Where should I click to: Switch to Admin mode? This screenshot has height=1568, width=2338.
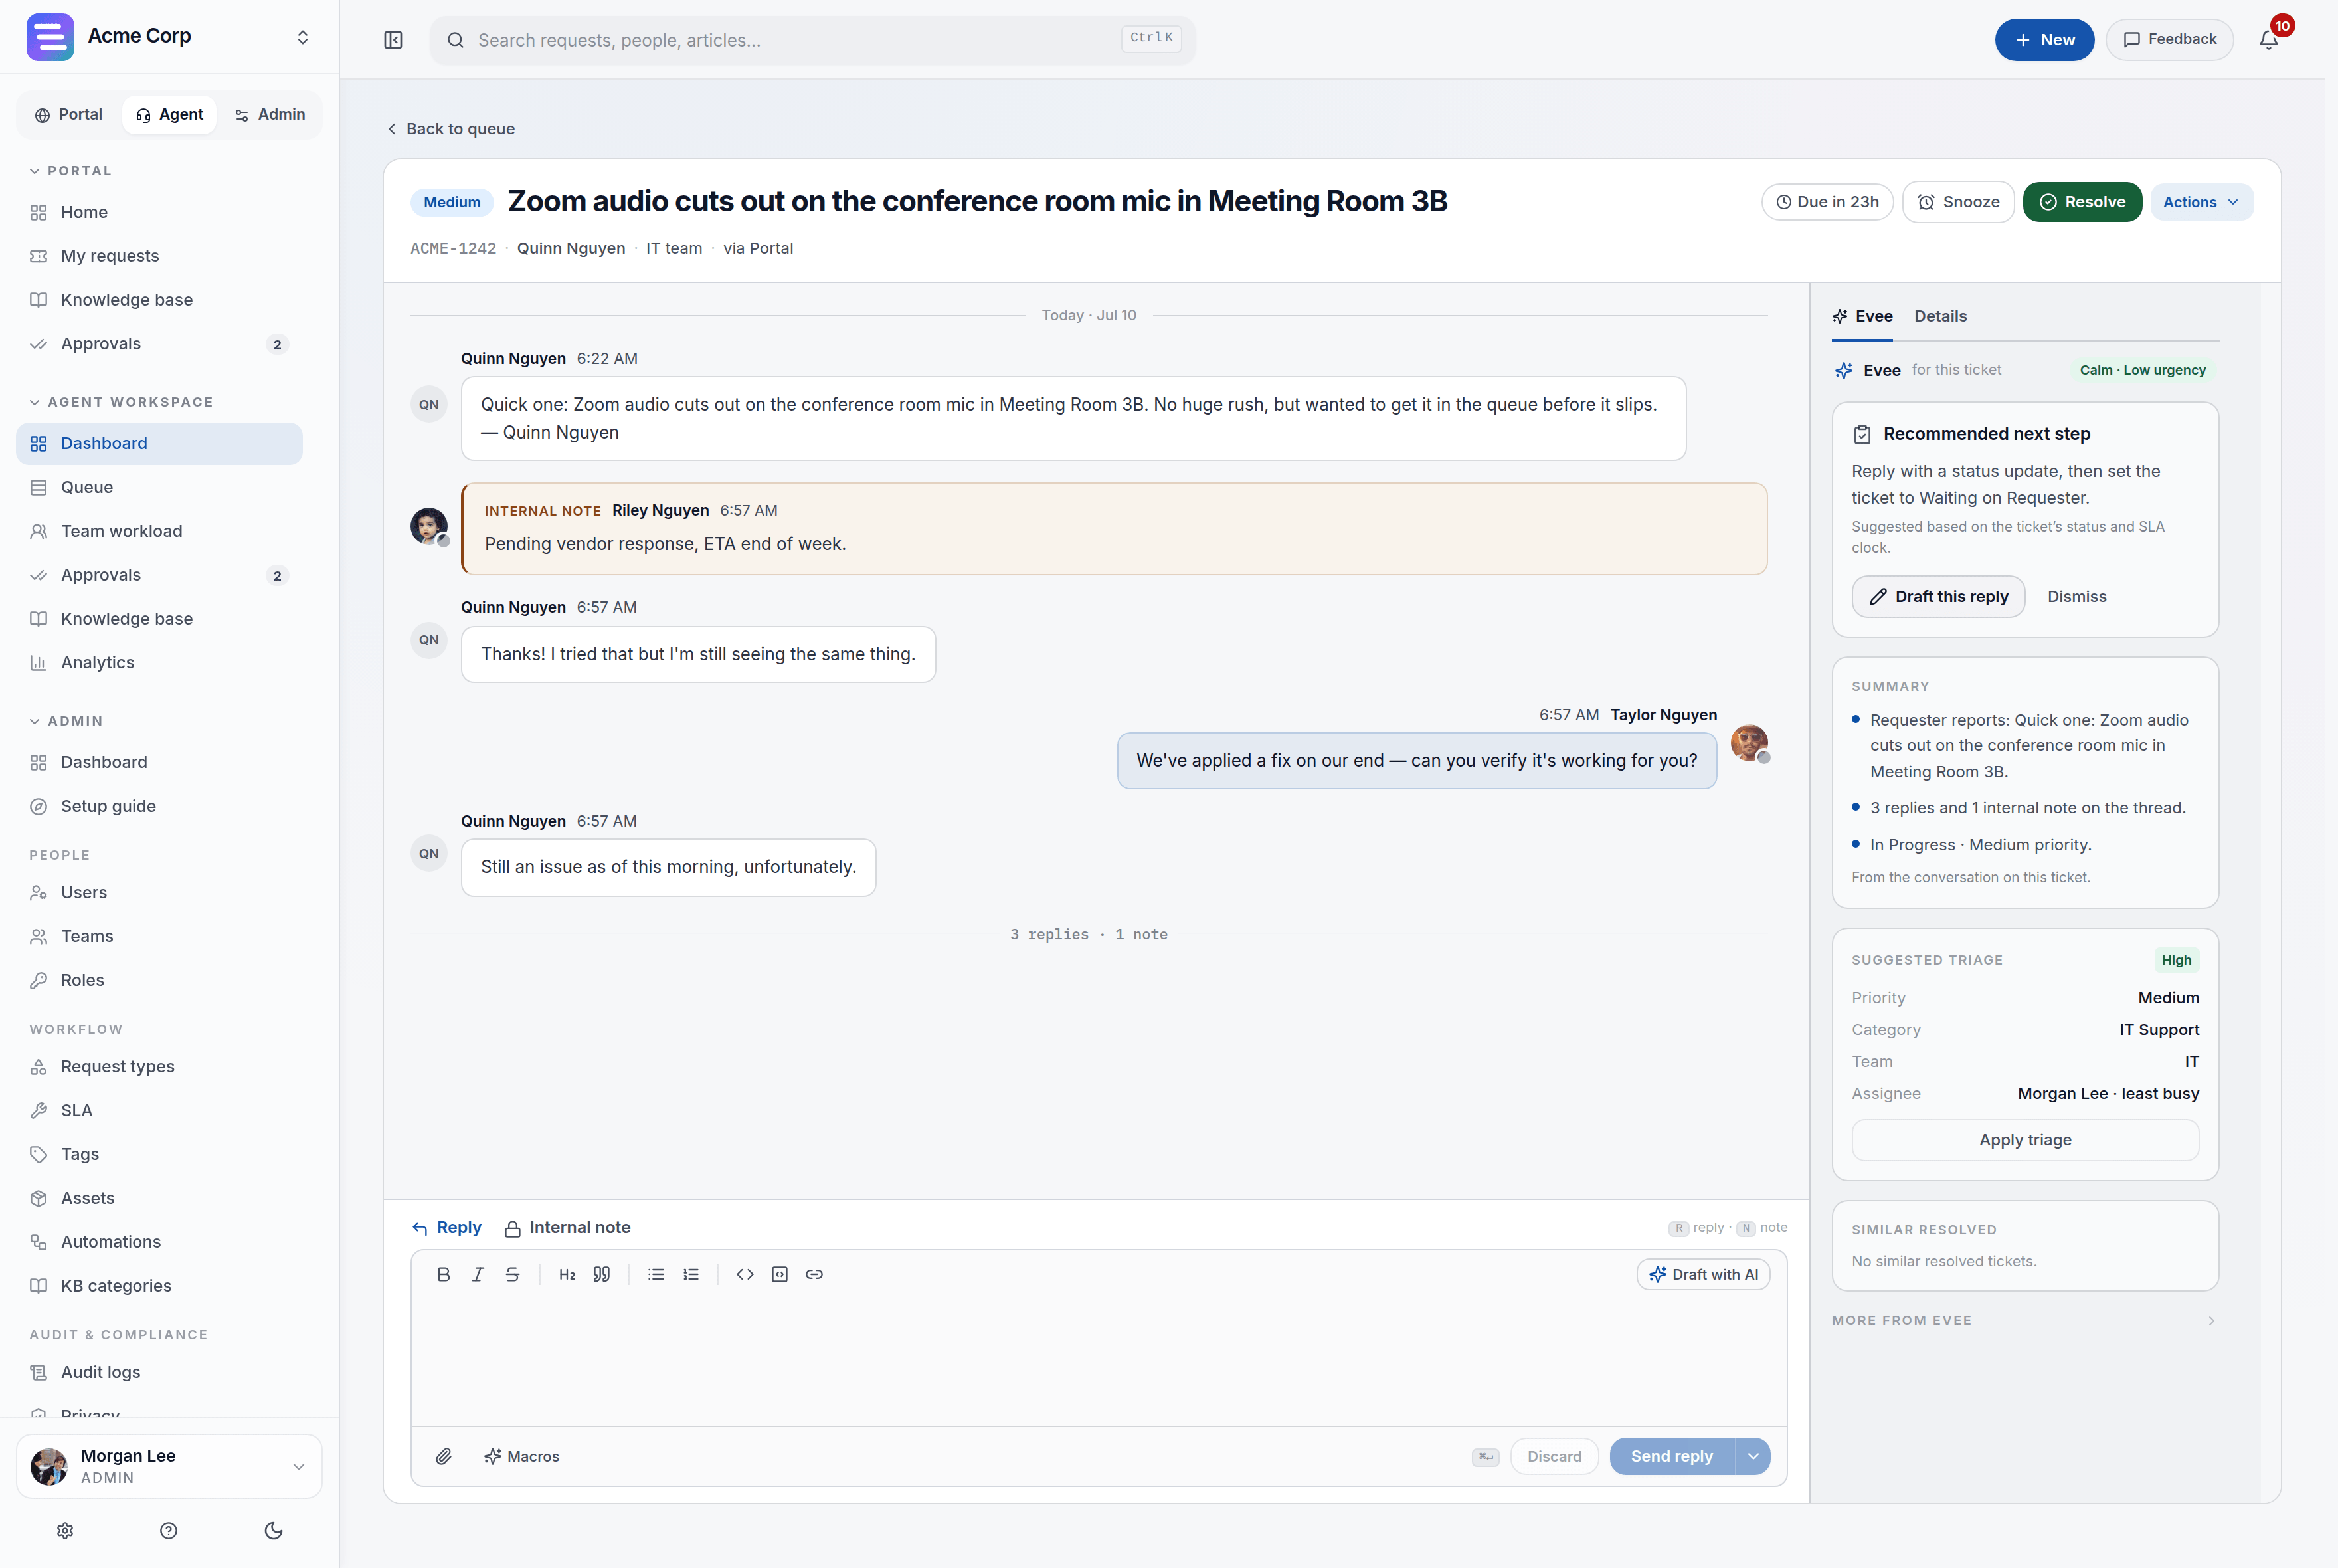point(270,114)
